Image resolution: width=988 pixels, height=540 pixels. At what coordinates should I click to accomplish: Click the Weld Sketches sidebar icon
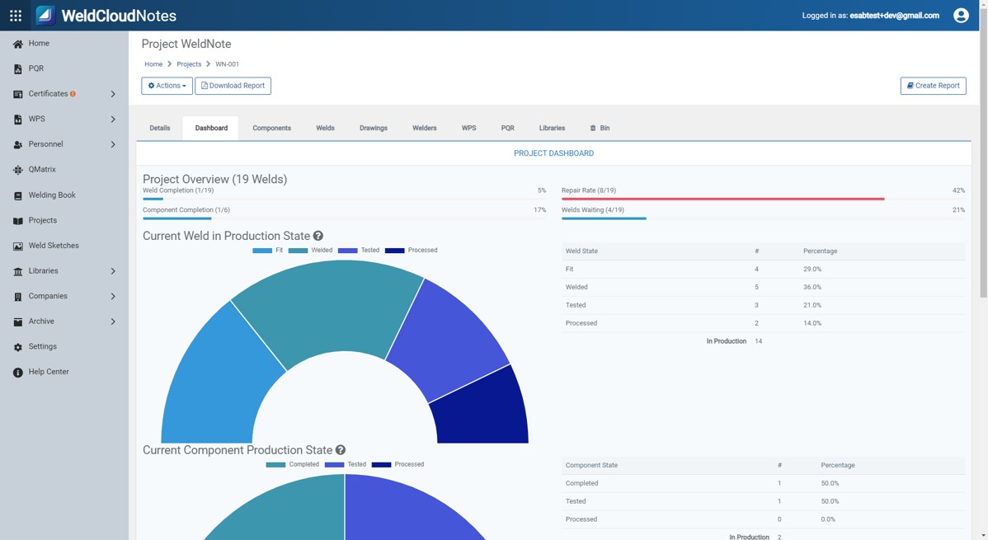18,246
